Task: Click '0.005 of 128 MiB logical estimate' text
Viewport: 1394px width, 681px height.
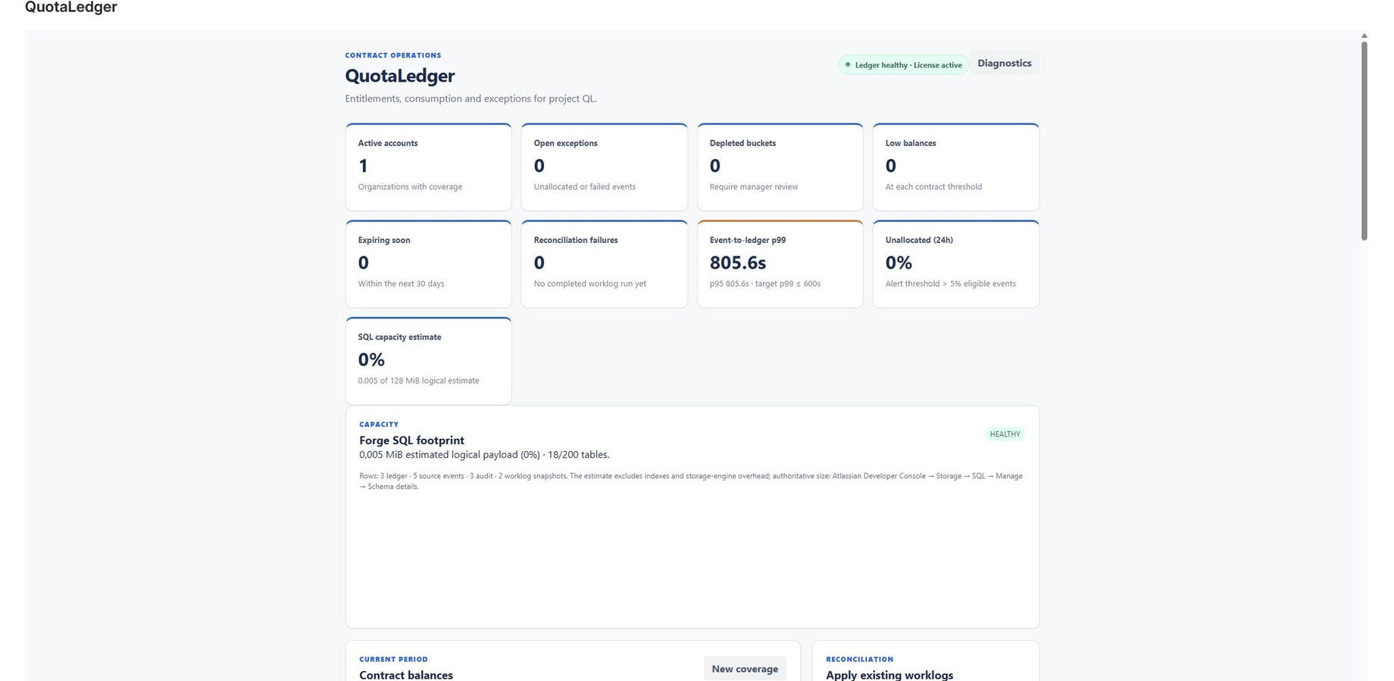Action: 418,381
